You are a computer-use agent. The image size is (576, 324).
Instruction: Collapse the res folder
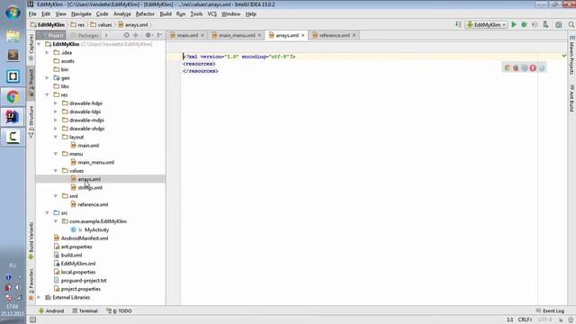[x=47, y=94]
